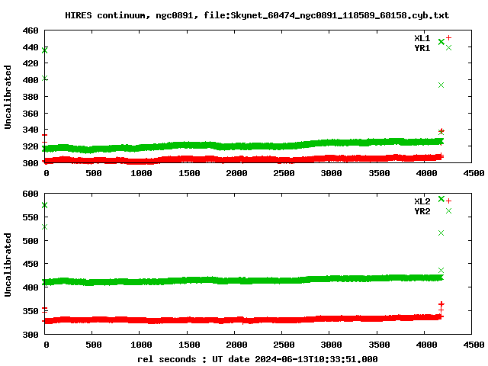Click the 2000 x-axis tick of the XL2/YR2 plot
The height and width of the screenshot is (366, 488).
236,345
